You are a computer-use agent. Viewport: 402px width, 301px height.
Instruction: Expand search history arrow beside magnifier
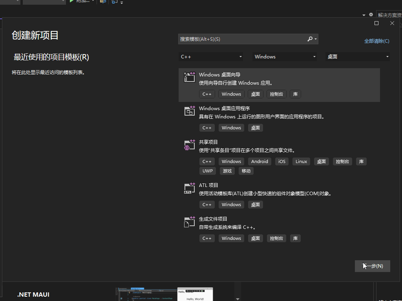click(316, 39)
